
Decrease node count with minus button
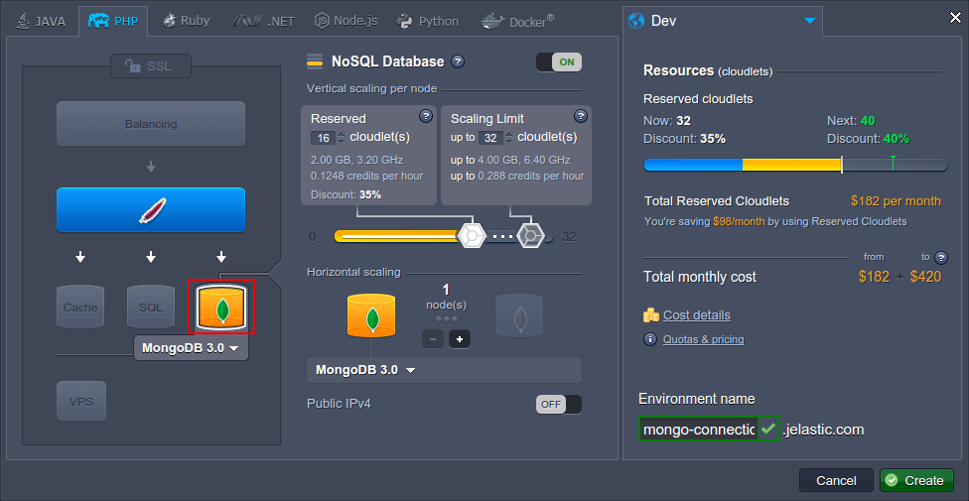tap(433, 338)
